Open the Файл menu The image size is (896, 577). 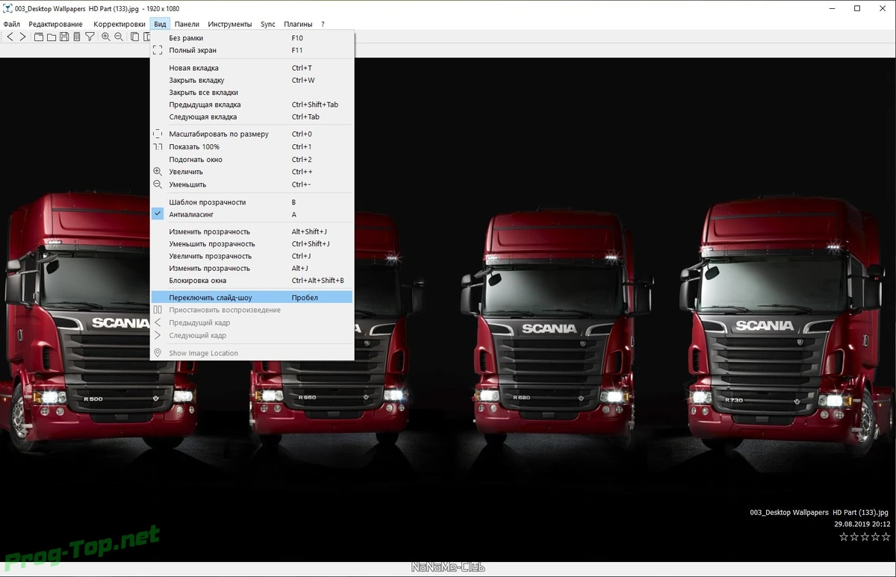(11, 24)
